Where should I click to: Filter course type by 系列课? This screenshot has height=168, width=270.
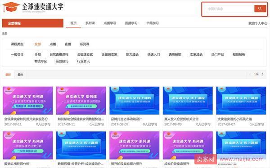click(x=85, y=44)
